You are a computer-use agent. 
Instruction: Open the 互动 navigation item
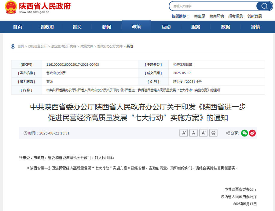point(166,27)
